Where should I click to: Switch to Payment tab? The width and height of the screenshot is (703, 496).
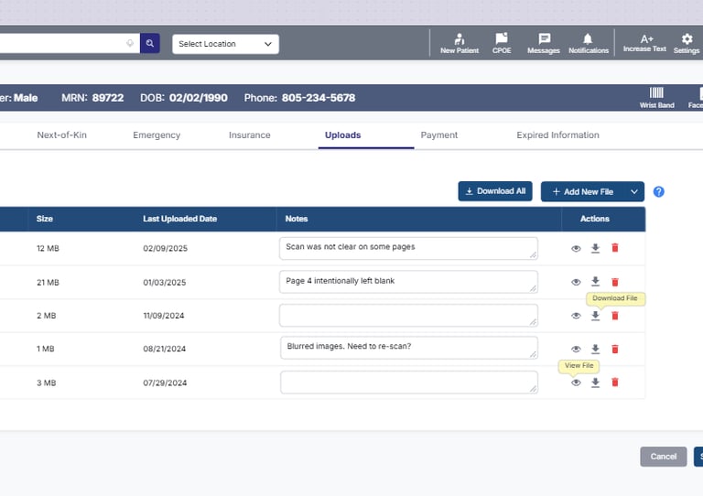439,135
